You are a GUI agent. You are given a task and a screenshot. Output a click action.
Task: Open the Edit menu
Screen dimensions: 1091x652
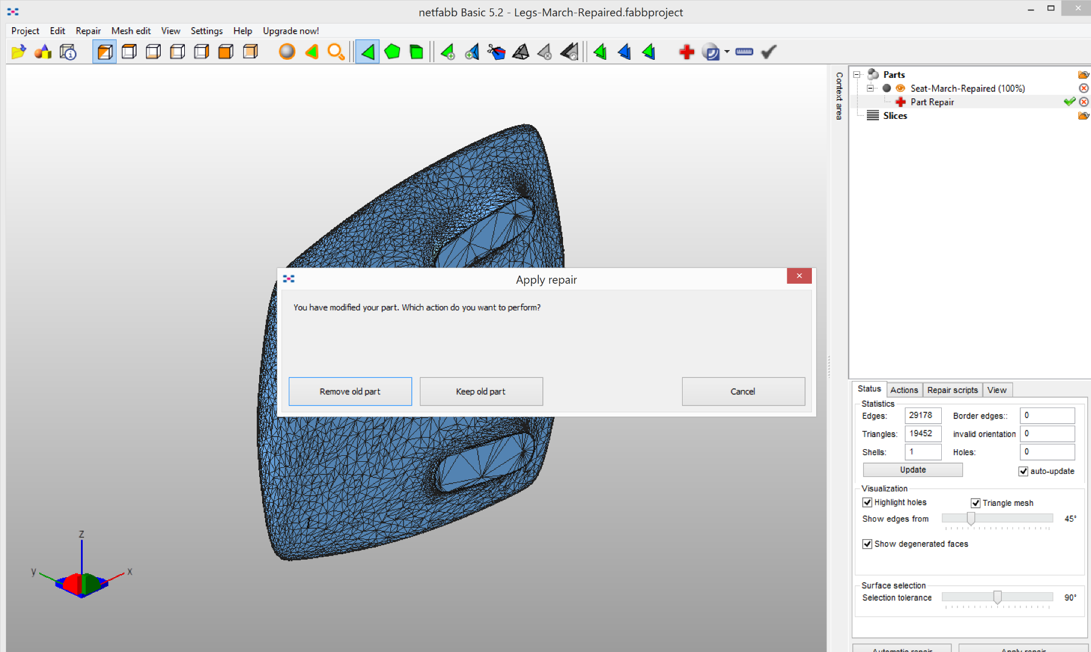pyautogui.click(x=57, y=31)
